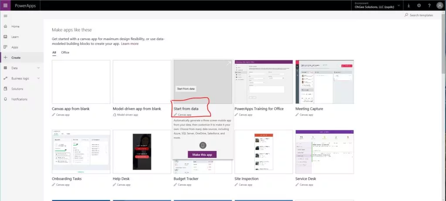This screenshot has width=446, height=201.
Task: Click Model-driven app from blank thumbnail
Action: click(142, 82)
